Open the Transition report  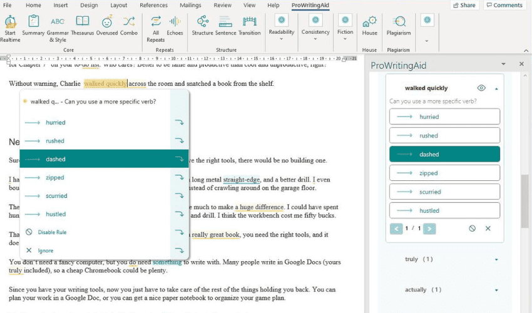(249, 25)
